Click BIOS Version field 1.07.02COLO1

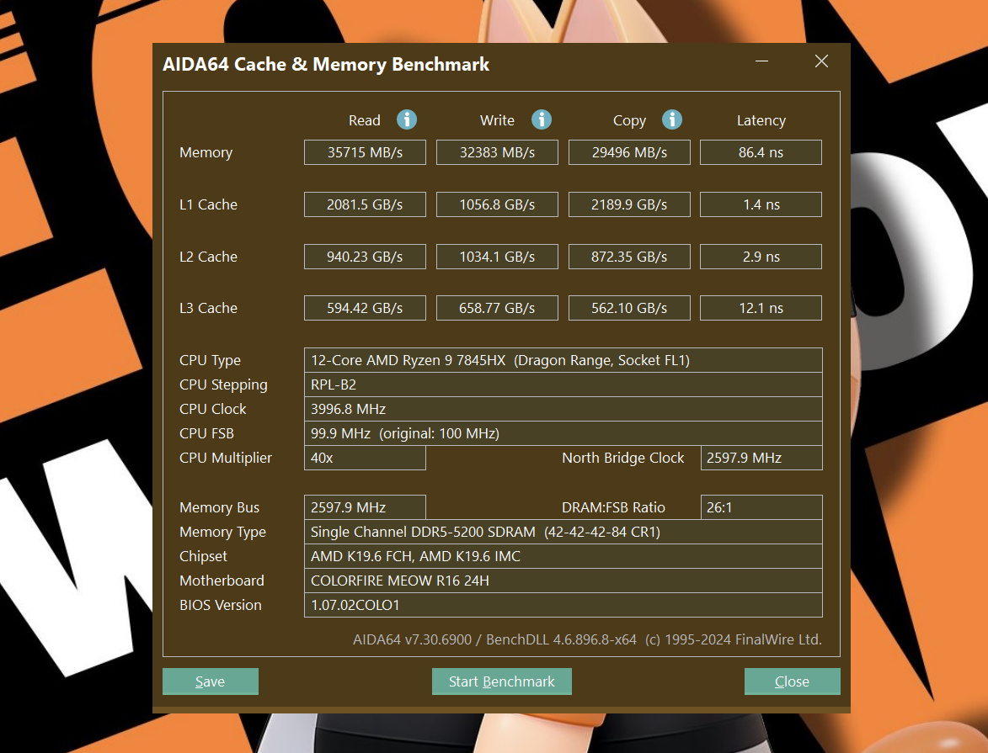pyautogui.click(x=563, y=605)
